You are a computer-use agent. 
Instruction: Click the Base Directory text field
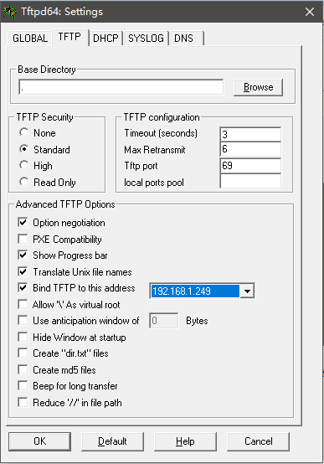coord(121,87)
